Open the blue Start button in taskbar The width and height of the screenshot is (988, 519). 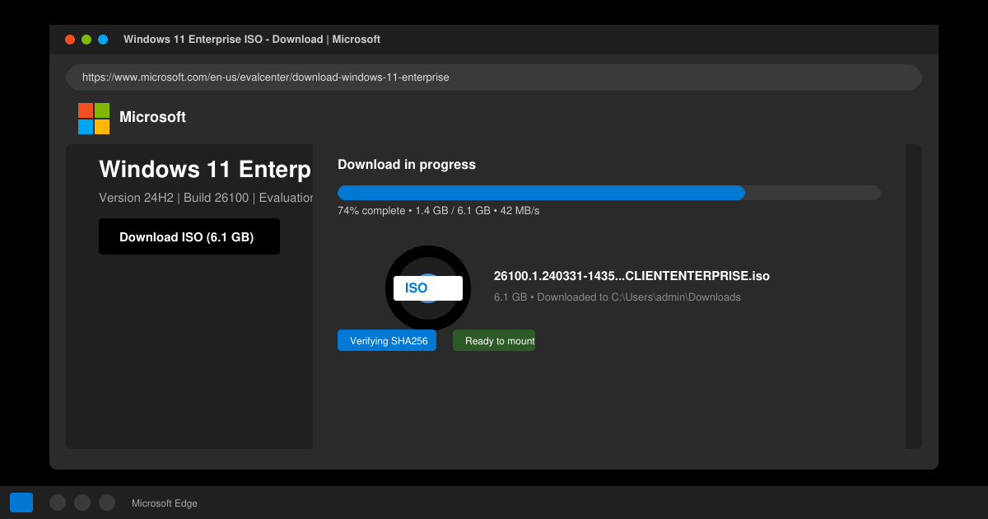tap(21, 503)
